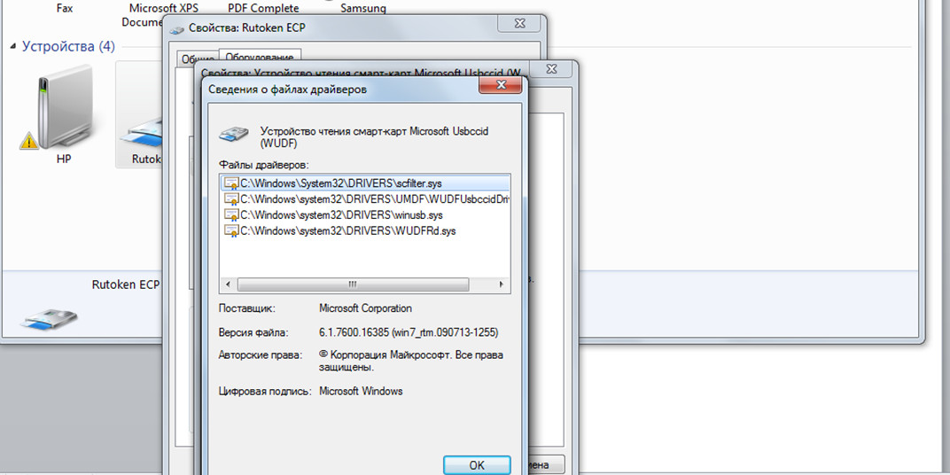Click the left arrow of file list scrollbar
950x475 pixels.
click(228, 284)
